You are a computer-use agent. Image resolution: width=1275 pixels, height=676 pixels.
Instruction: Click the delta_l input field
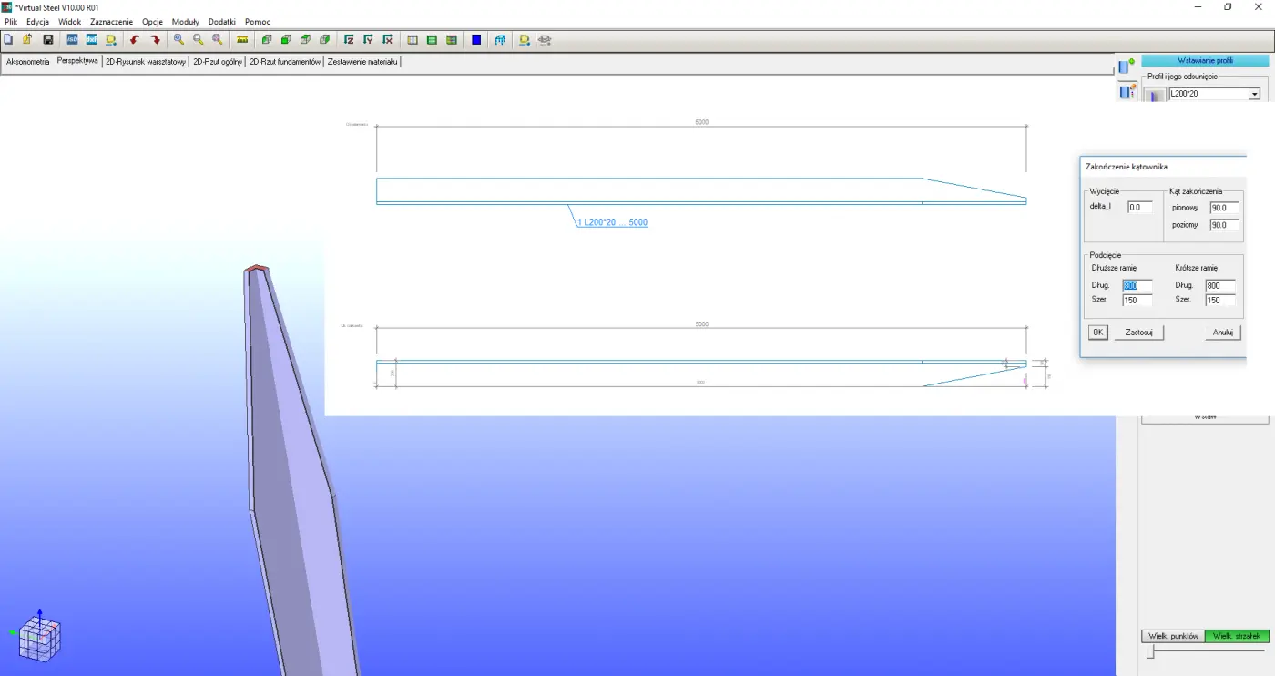pyautogui.click(x=1139, y=208)
